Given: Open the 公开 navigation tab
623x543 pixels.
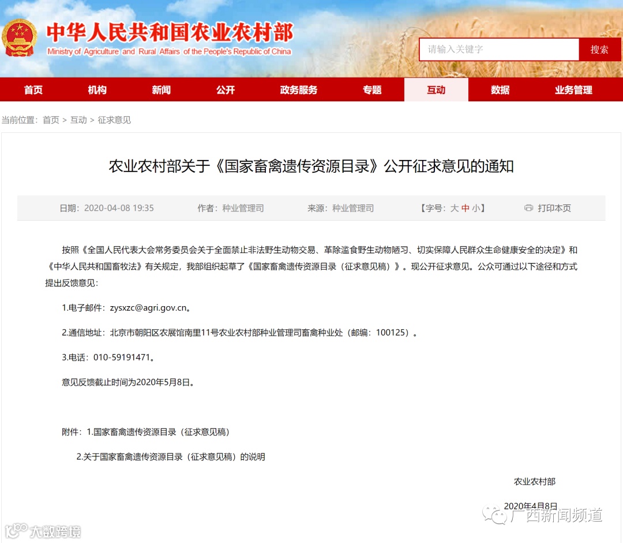Looking at the screenshot, I should 226,90.
